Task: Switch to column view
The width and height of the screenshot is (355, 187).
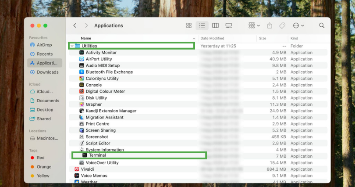Action: click(215, 25)
